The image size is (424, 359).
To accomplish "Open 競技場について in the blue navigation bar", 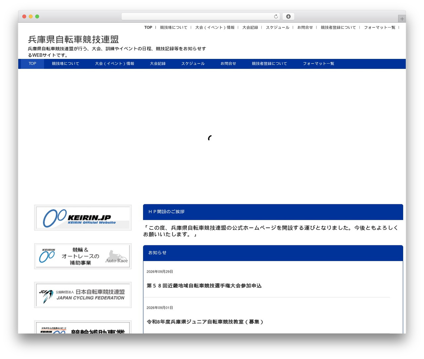I will (x=66, y=64).
